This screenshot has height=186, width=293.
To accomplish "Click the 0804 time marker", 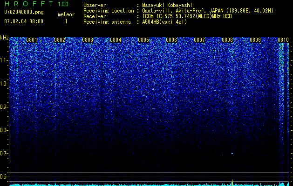I will click(116, 40).
